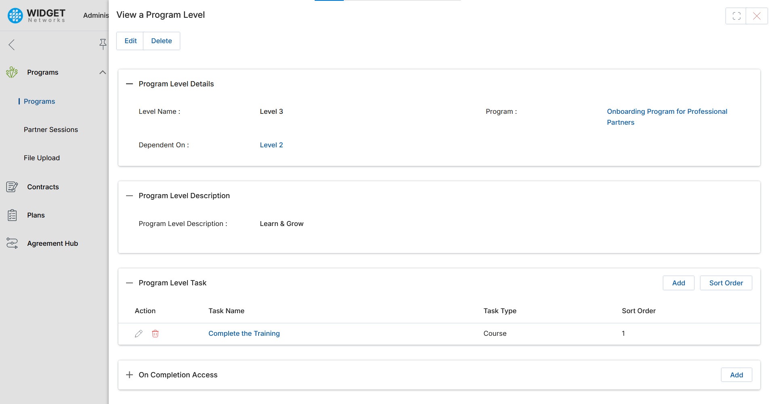
Task: Open the Level 2 dependency link
Action: [x=271, y=145]
